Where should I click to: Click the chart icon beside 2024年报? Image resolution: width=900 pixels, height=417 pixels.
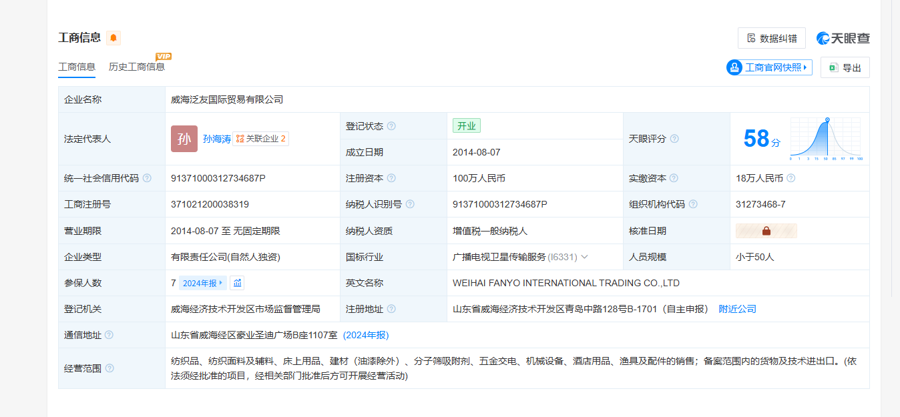237,283
